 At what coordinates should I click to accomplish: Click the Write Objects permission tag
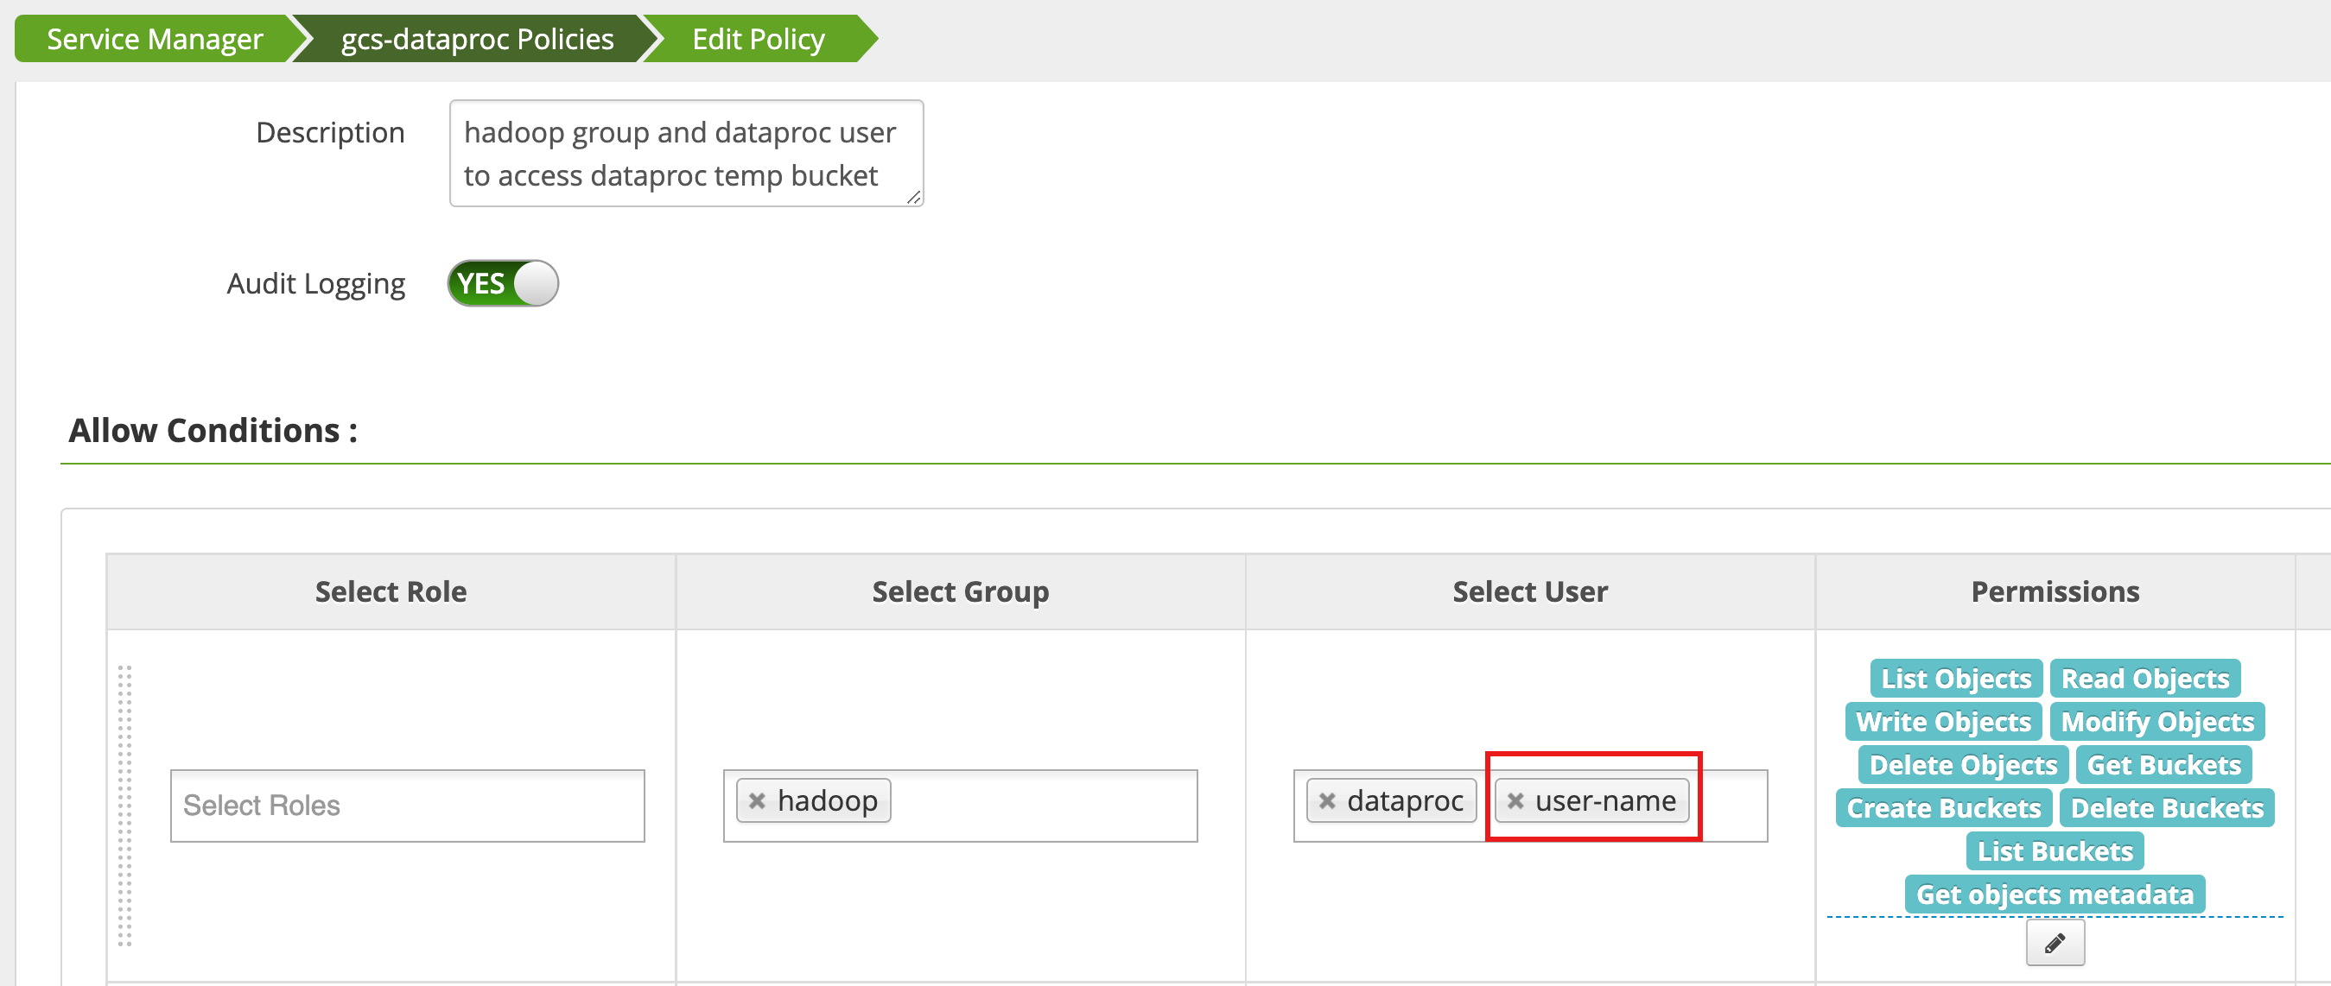(x=1943, y=722)
